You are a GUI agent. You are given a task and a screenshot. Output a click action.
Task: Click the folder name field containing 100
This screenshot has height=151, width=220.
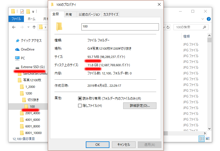(120, 27)
